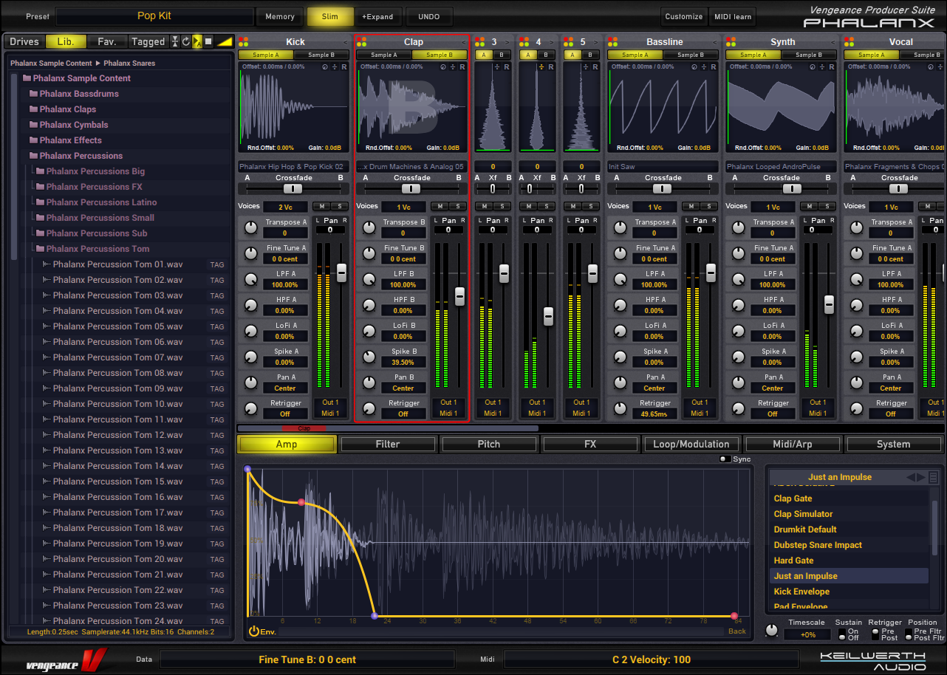Click the four colored dots on Bassline channel
The width and height of the screenshot is (947, 675).
point(612,42)
